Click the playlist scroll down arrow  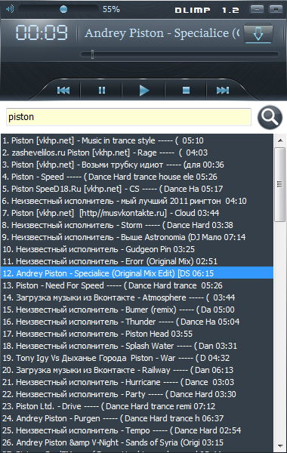click(x=280, y=446)
